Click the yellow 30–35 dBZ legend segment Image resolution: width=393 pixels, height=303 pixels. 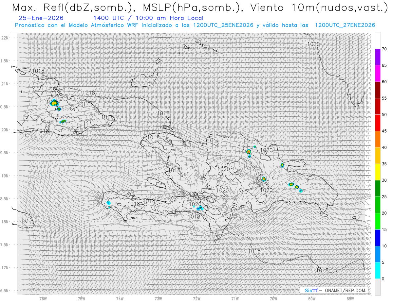click(378, 172)
